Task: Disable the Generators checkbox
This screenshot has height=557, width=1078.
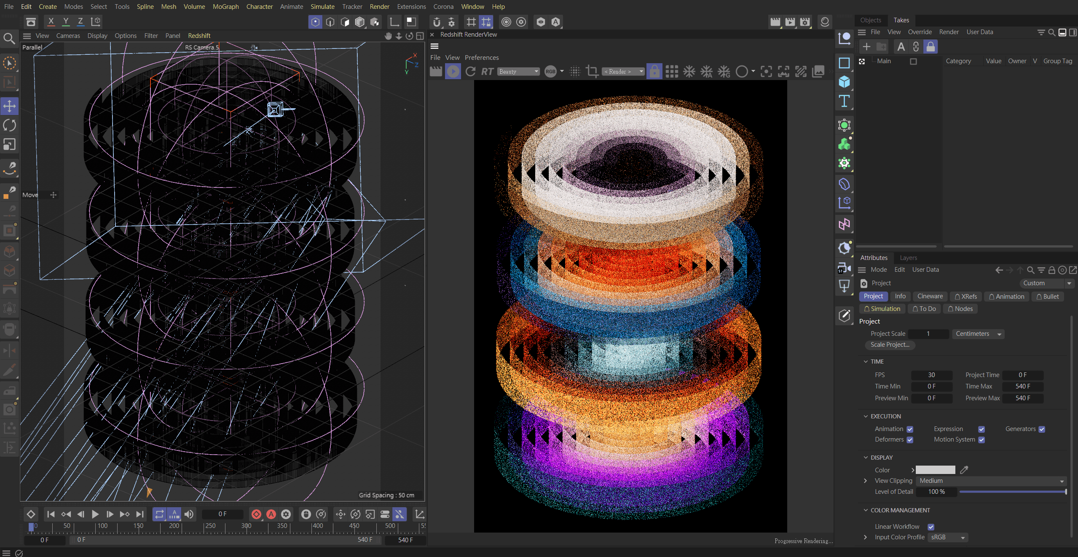Action: click(1042, 429)
